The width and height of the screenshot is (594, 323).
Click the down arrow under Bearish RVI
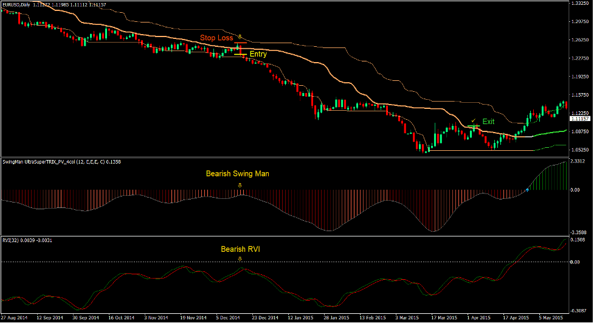[x=240, y=259]
